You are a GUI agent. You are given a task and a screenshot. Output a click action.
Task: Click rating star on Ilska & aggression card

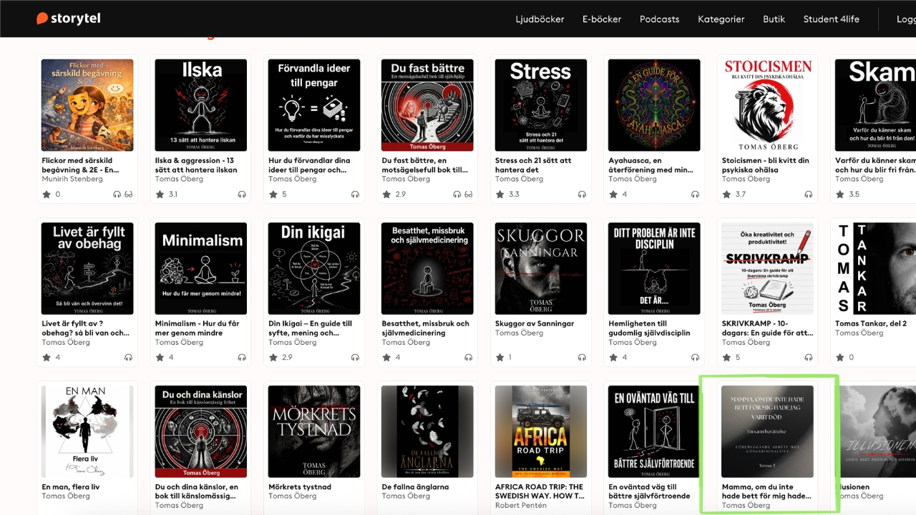160,195
